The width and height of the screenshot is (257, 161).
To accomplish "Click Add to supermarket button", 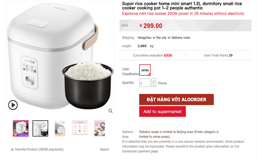I will [162, 111].
